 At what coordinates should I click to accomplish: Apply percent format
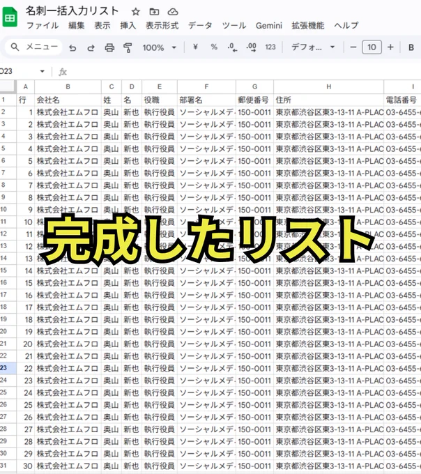pos(214,47)
